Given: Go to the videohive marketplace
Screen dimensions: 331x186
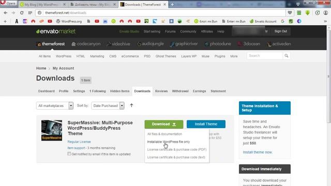Looking at the screenshot, I should pos(118,44).
